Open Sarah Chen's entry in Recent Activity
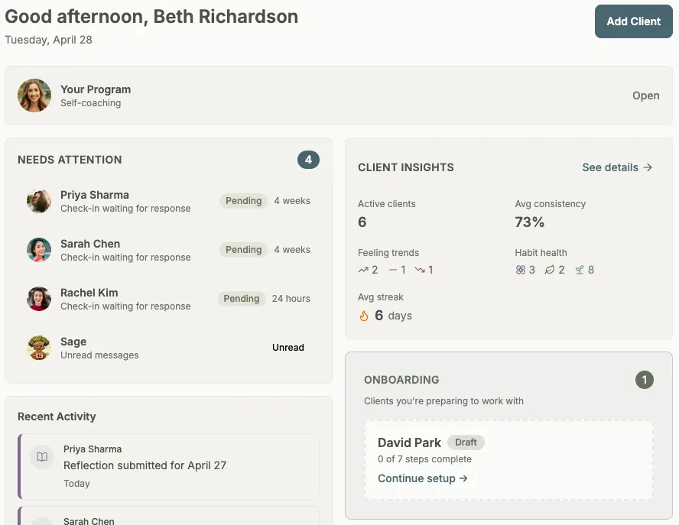 pyautogui.click(x=168, y=516)
